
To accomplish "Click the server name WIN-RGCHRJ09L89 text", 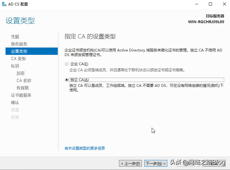I will [x=206, y=22].
